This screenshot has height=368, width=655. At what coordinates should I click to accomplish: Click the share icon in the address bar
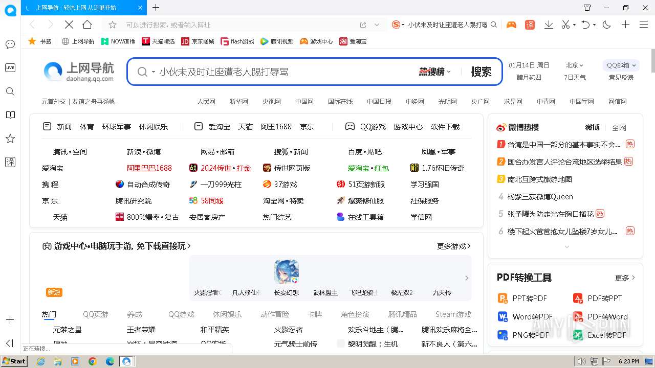coord(363,25)
